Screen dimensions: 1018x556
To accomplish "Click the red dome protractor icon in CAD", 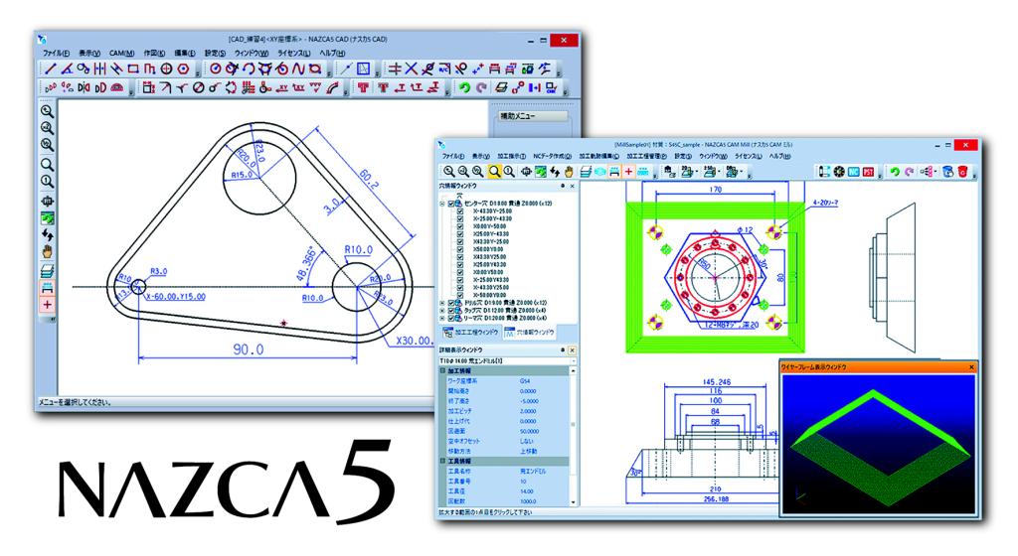I will click(117, 87).
